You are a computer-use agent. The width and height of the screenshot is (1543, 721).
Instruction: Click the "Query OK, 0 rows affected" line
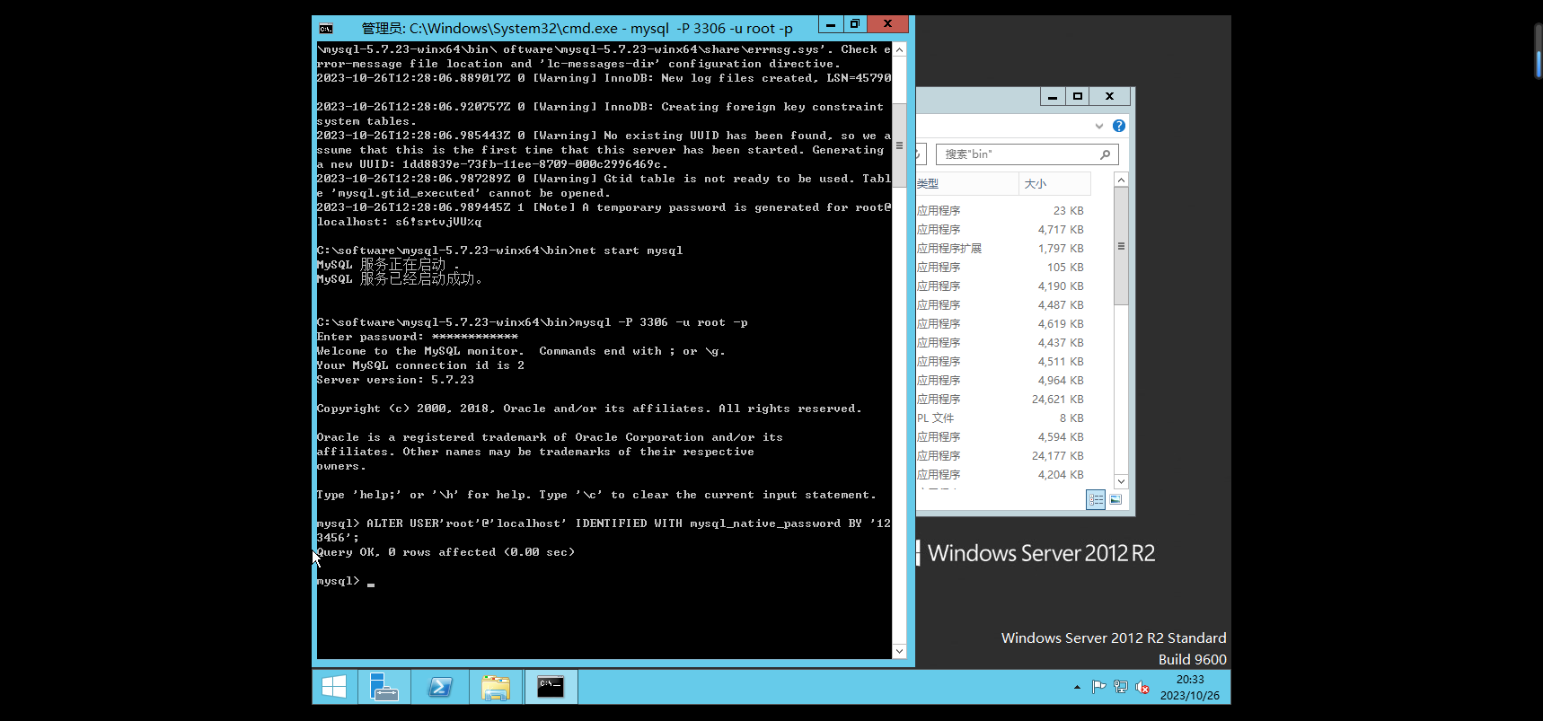point(445,552)
